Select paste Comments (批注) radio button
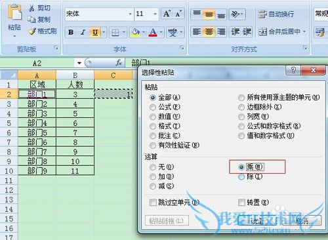Image resolution: width=328 pixels, height=240 pixels. 153,136
